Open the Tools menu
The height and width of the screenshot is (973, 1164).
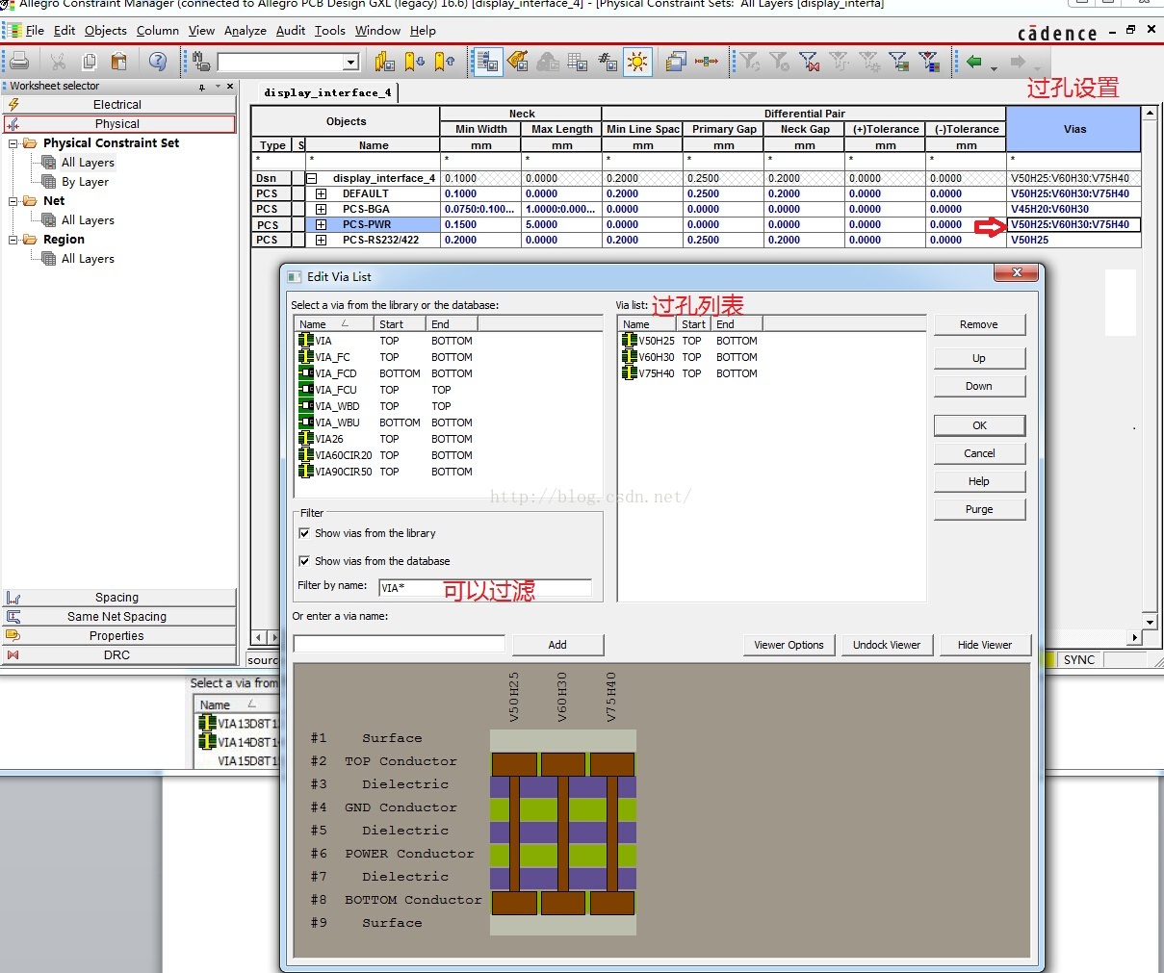(329, 31)
